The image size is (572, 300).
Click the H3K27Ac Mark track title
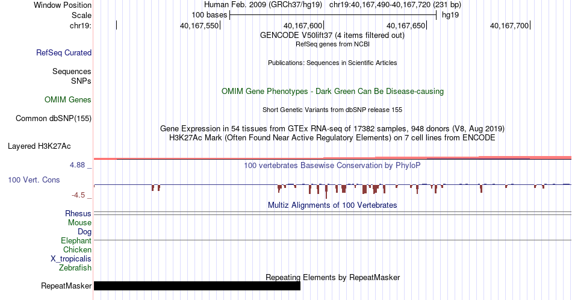click(x=332, y=137)
